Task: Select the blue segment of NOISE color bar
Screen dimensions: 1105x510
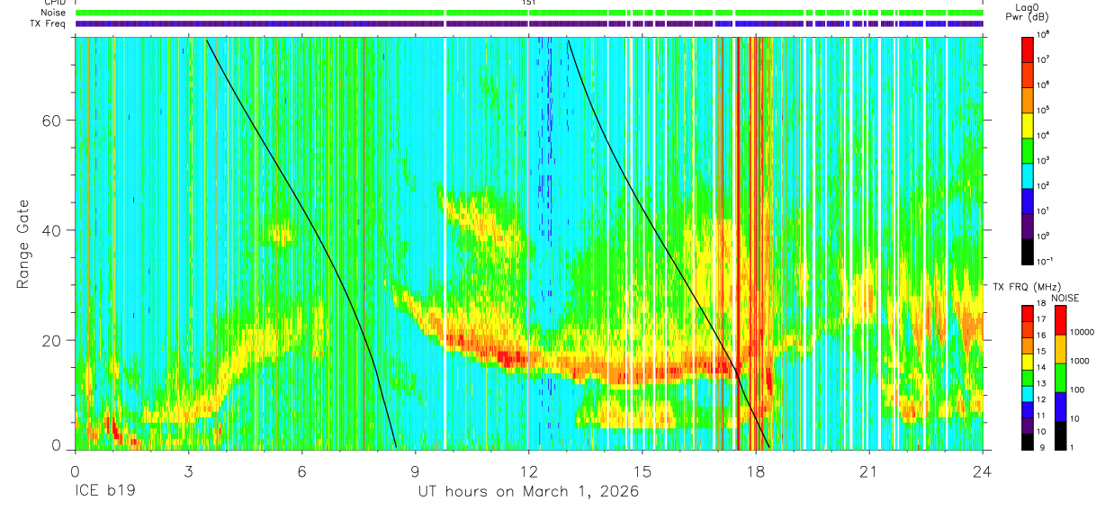Action: [x=1062, y=406]
